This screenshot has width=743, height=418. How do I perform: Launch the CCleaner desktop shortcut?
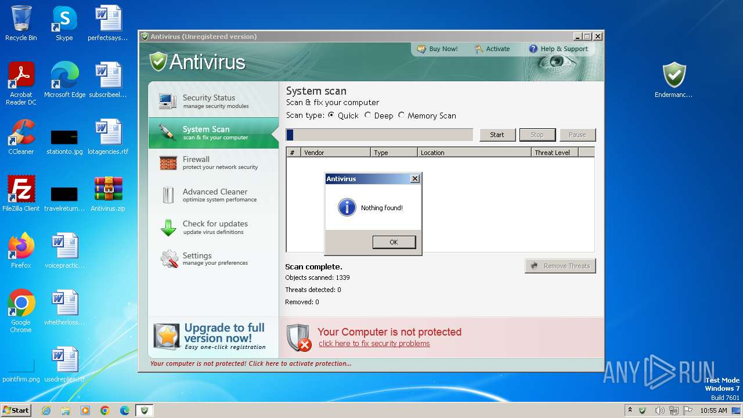point(21,137)
